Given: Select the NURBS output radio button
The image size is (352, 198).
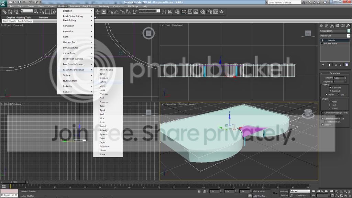Looking at the screenshot, I should 330,108.
